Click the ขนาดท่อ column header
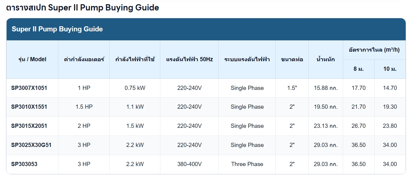This screenshot has width=415, height=178. pyautogui.click(x=292, y=59)
